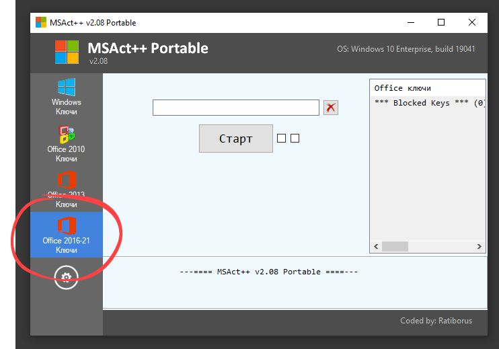499x349 pixels.
Task: Open the Windows Ключи section
Action: [66, 96]
